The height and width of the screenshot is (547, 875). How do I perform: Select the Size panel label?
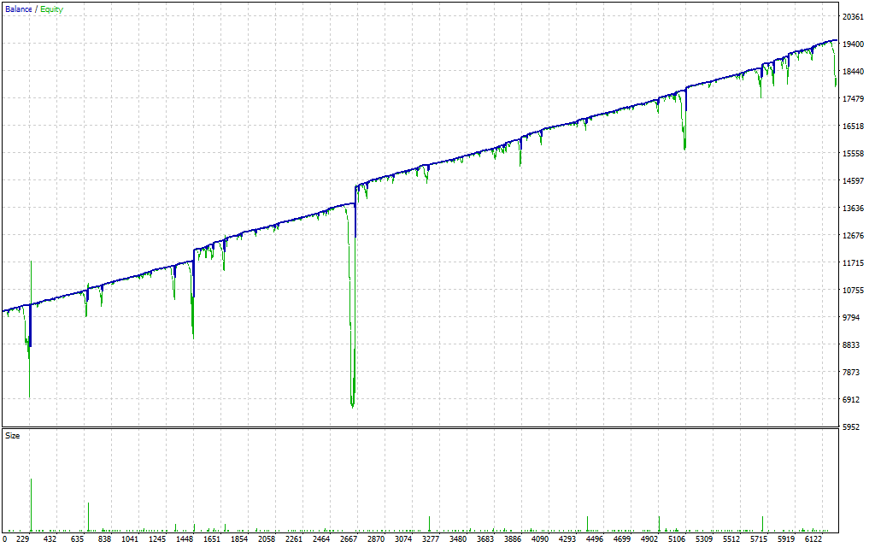[13, 436]
